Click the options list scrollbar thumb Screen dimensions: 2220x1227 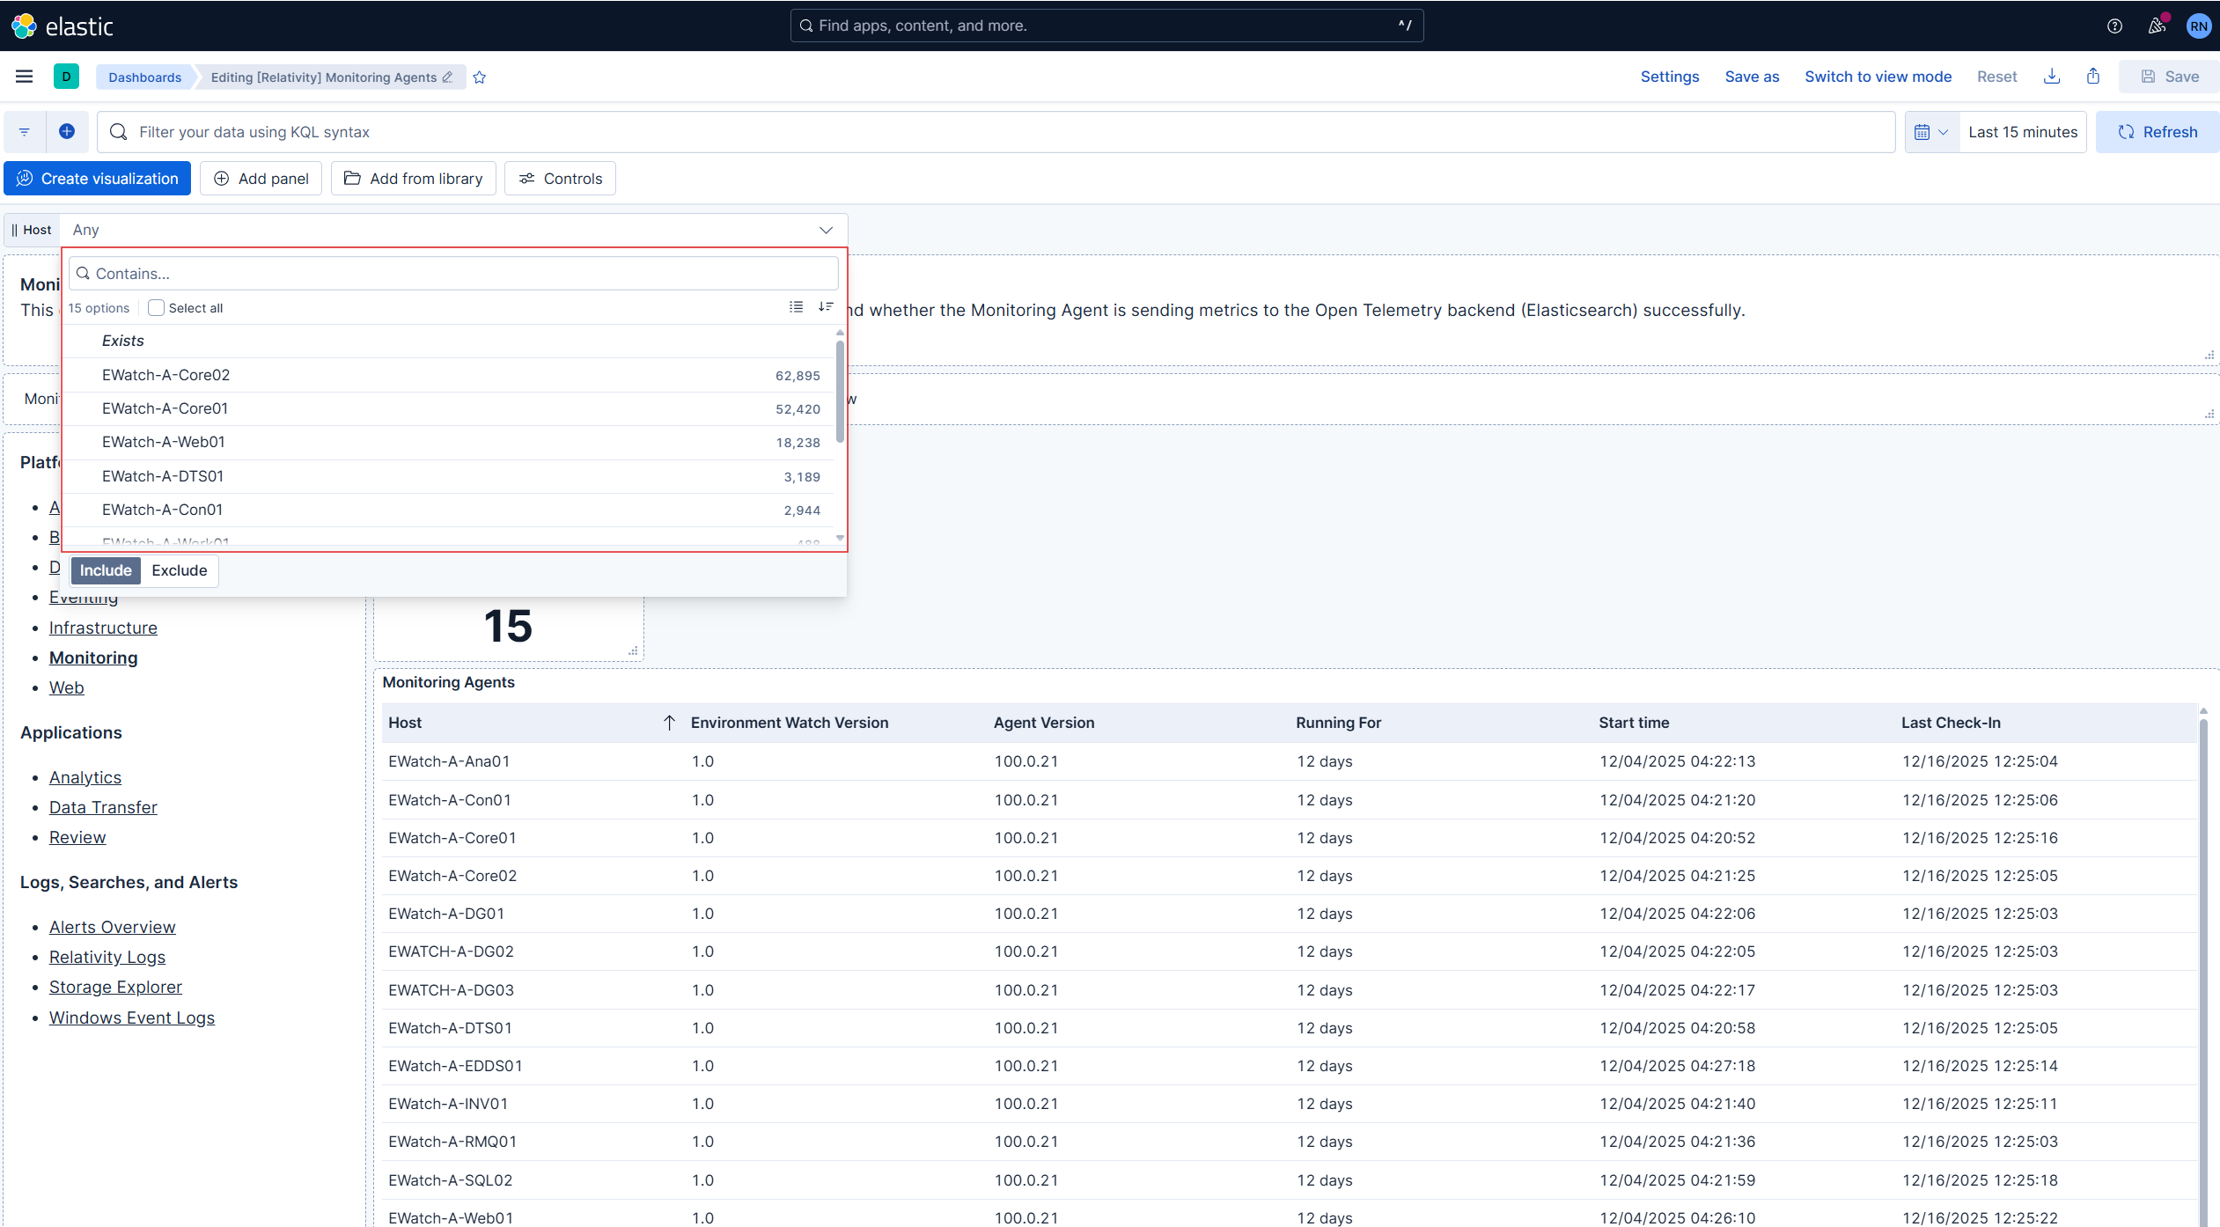(840, 392)
